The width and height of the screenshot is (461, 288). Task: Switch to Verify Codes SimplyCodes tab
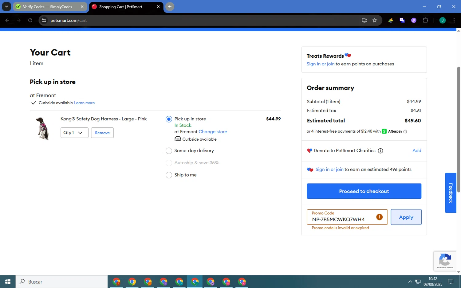coord(48,7)
